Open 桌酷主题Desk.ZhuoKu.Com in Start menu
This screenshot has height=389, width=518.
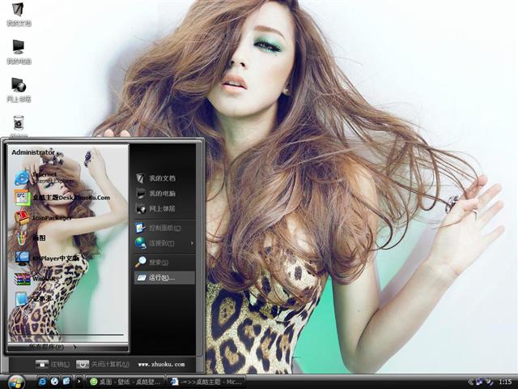click(62, 198)
